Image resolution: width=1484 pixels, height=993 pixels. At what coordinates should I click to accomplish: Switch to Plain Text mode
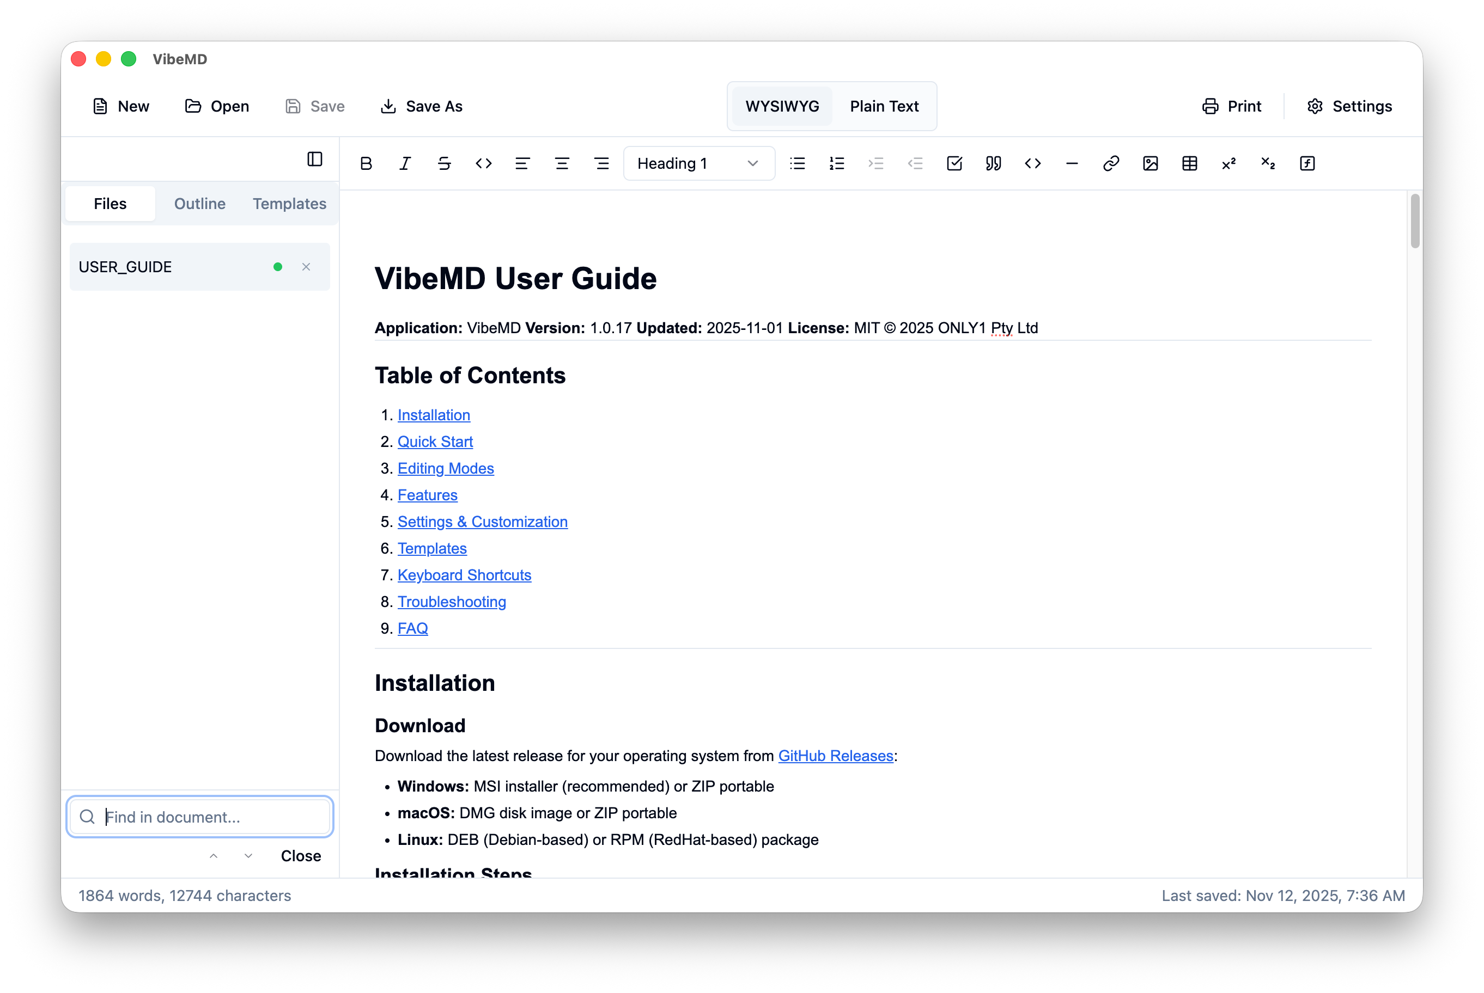[x=885, y=106]
